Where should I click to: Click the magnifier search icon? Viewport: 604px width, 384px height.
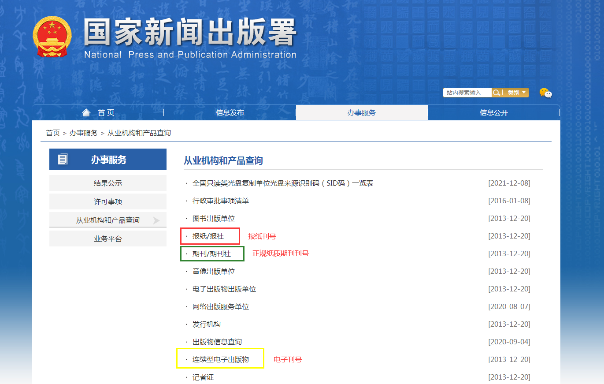(497, 93)
